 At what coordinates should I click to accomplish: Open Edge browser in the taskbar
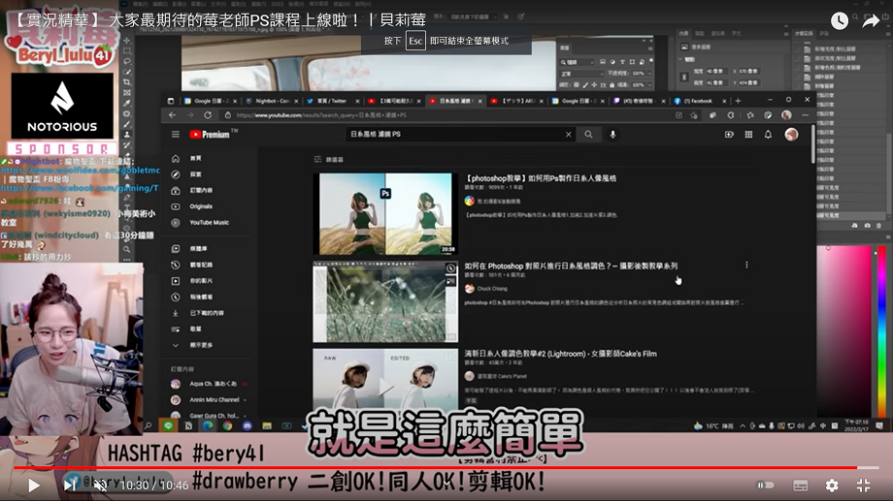(x=208, y=425)
